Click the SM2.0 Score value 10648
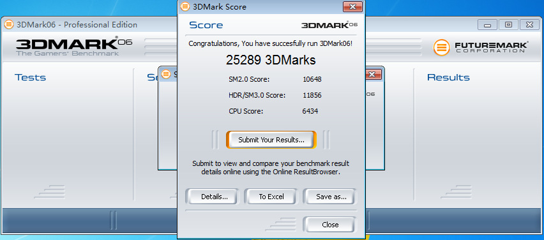 click(312, 79)
